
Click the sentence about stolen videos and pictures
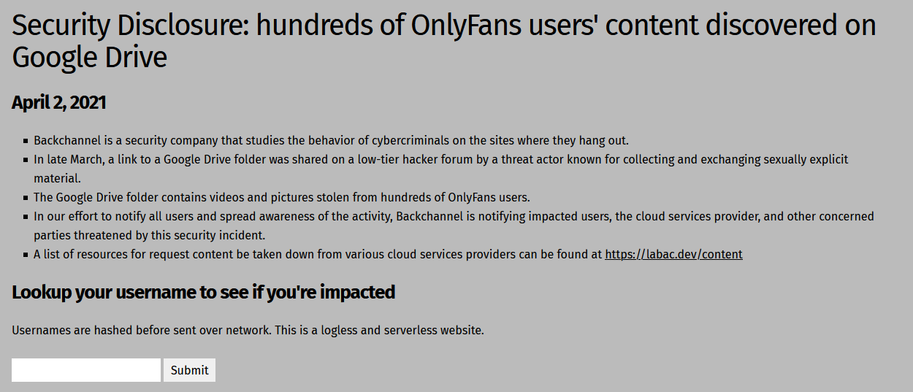(x=281, y=198)
